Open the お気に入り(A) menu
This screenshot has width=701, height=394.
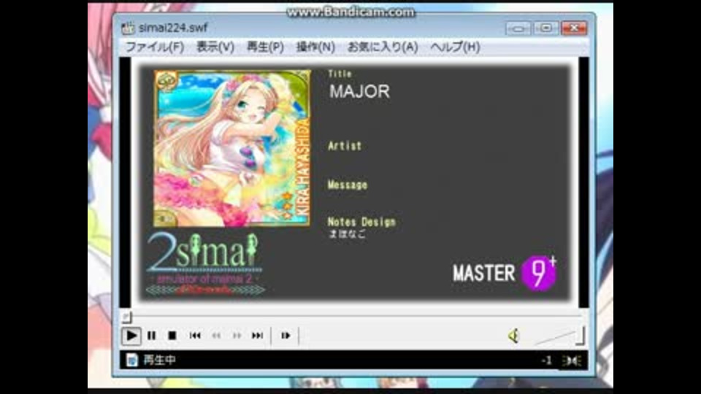[x=383, y=47]
